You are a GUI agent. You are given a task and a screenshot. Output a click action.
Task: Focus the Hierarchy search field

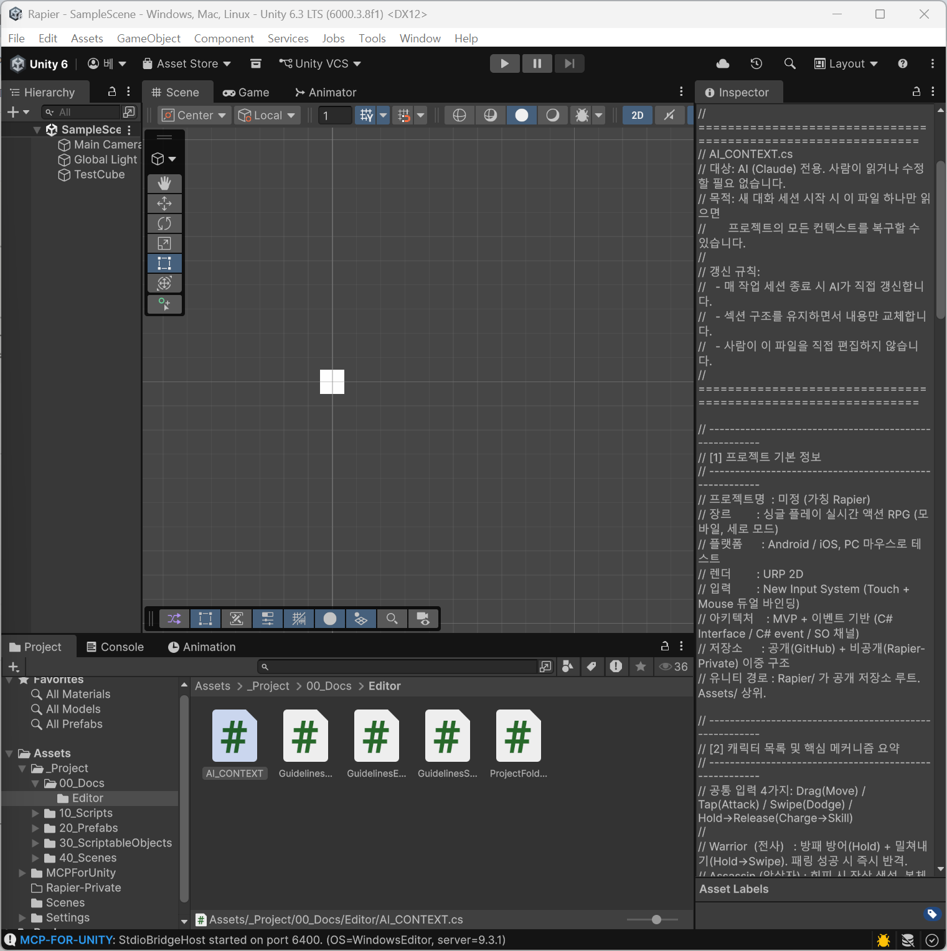click(x=81, y=112)
